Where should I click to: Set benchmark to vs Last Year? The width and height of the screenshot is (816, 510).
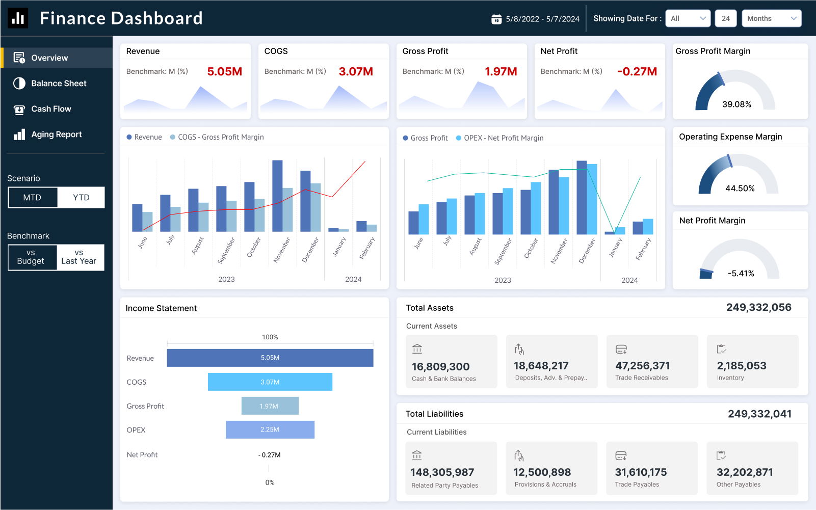pos(79,257)
